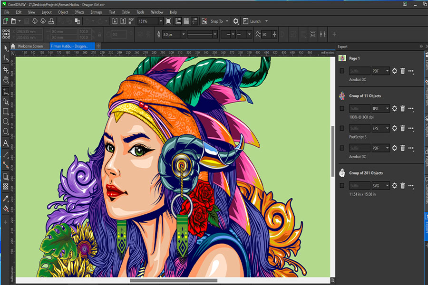Click the freehand smoothing value field
The image size is (428, 285).
pyautogui.click(x=266, y=34)
